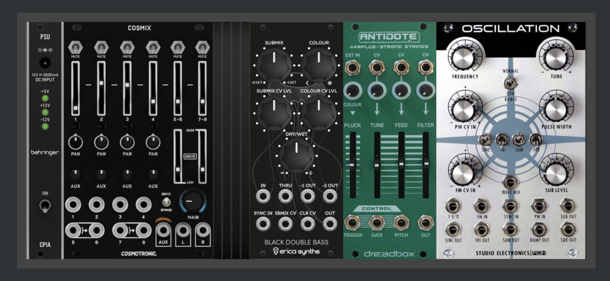
Task: Flip the PSU ON power switch
Action: (x=45, y=205)
